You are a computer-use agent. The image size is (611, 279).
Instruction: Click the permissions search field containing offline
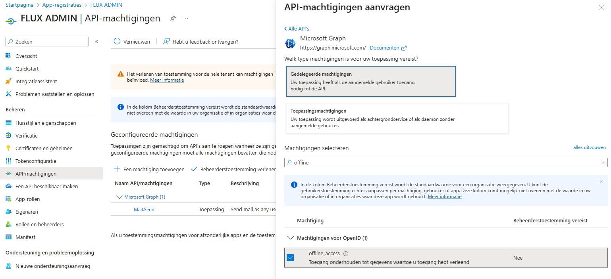446,162
